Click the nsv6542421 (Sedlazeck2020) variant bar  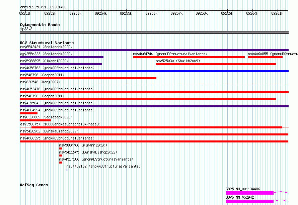pyautogui.click(x=154, y=50)
